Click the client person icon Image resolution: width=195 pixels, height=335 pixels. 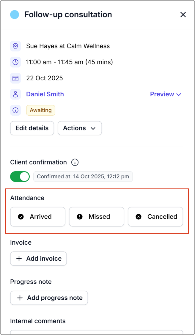tap(15, 94)
